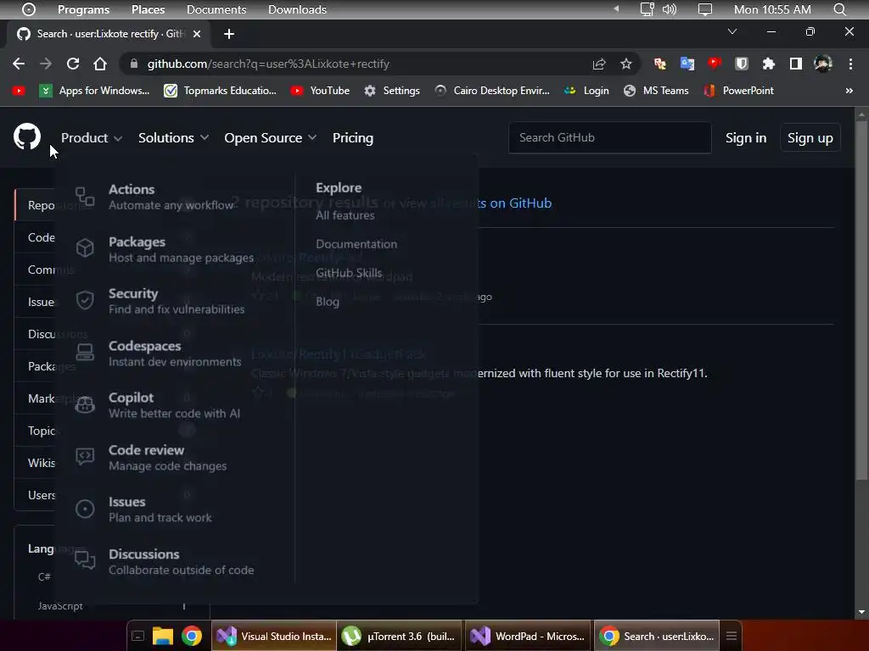Open a new browser tab
869x651 pixels.
click(x=229, y=34)
